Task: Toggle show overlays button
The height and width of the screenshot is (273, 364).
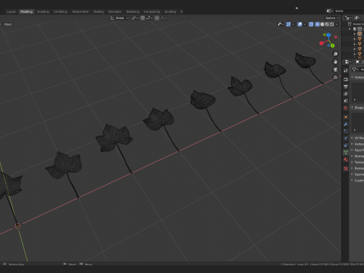Action: click(x=300, y=24)
